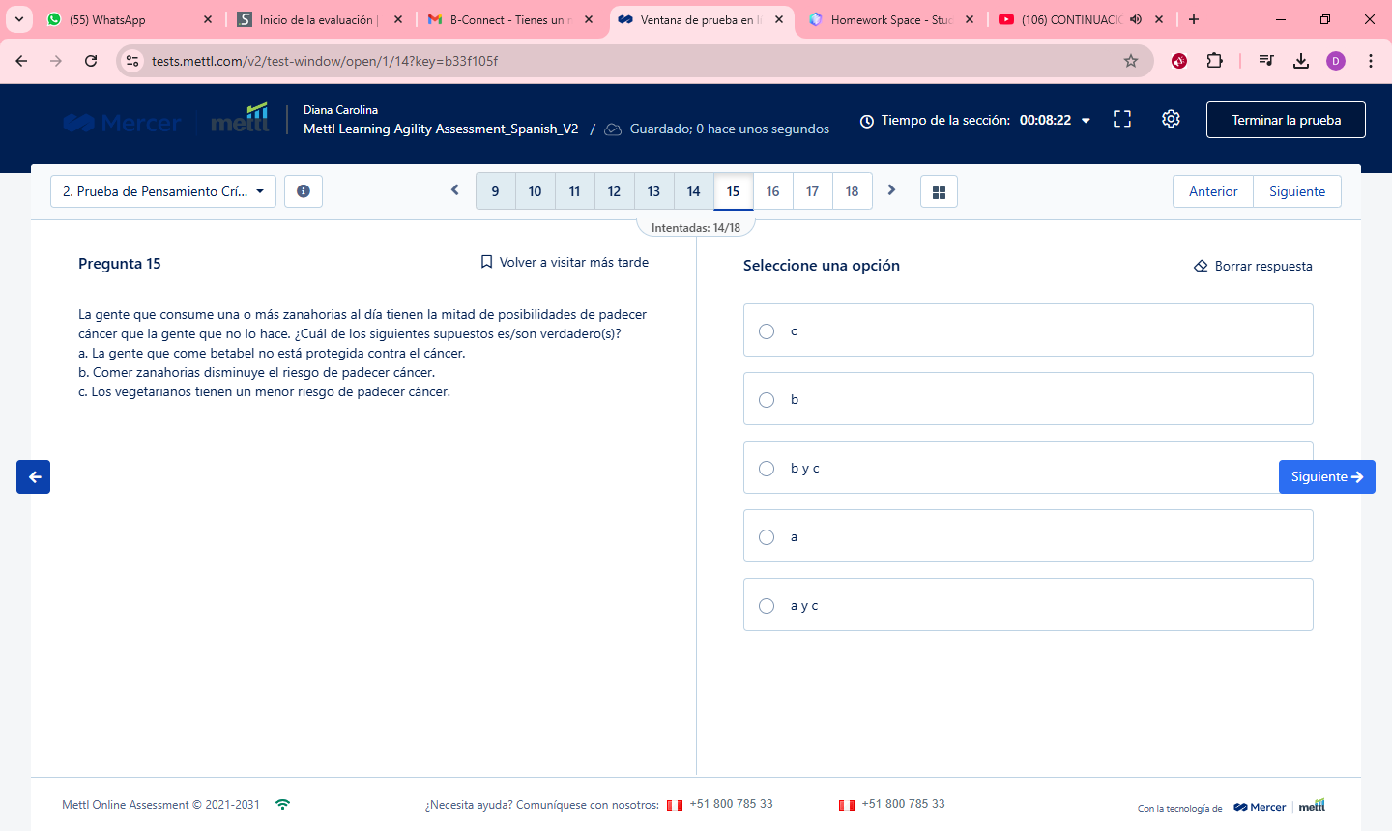The height and width of the screenshot is (831, 1392).
Task: Click the top Siguiente button
Action: point(1297,191)
